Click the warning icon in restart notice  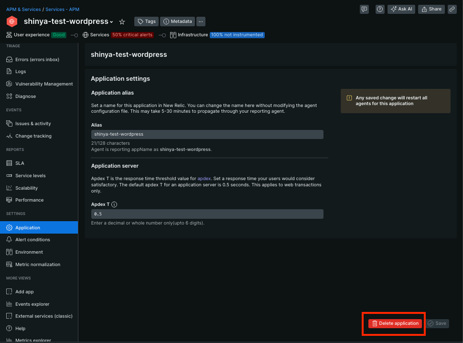click(349, 98)
